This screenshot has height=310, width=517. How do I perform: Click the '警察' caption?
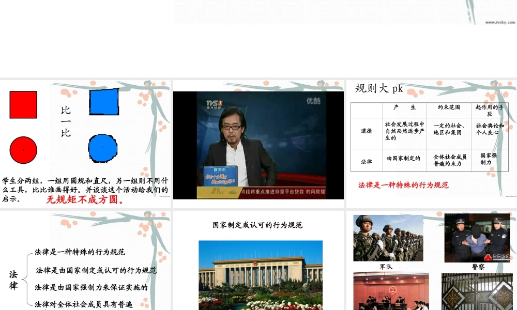pos(478,267)
